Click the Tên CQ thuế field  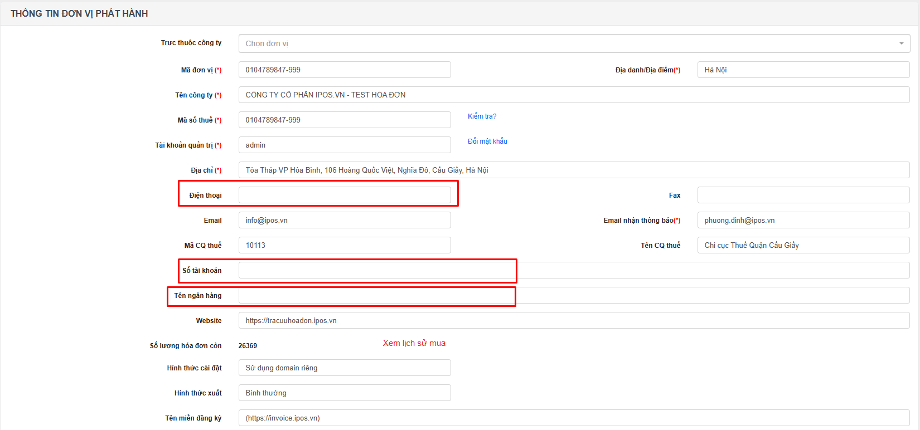803,245
